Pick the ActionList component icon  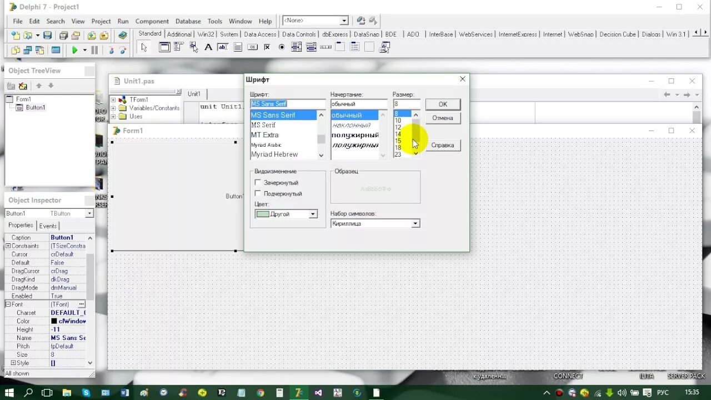(x=384, y=47)
